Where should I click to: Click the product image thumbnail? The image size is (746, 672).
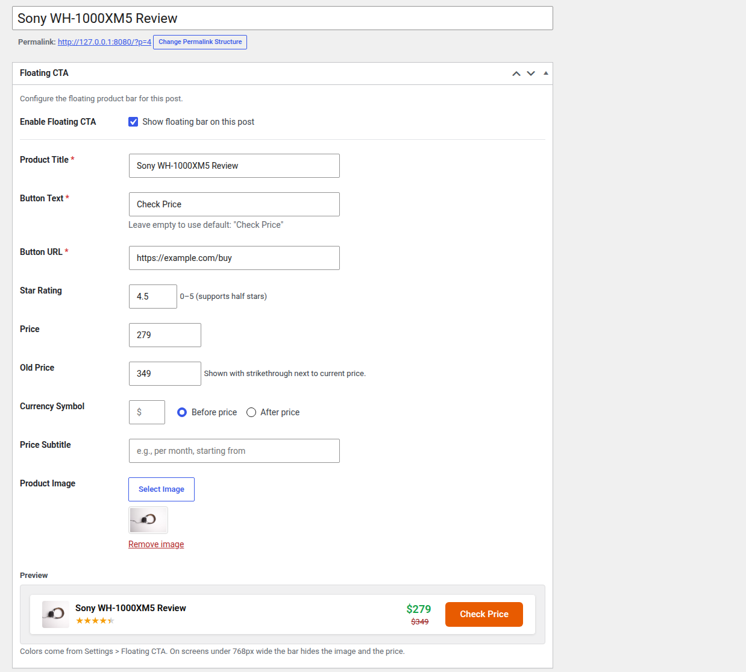pyautogui.click(x=148, y=520)
